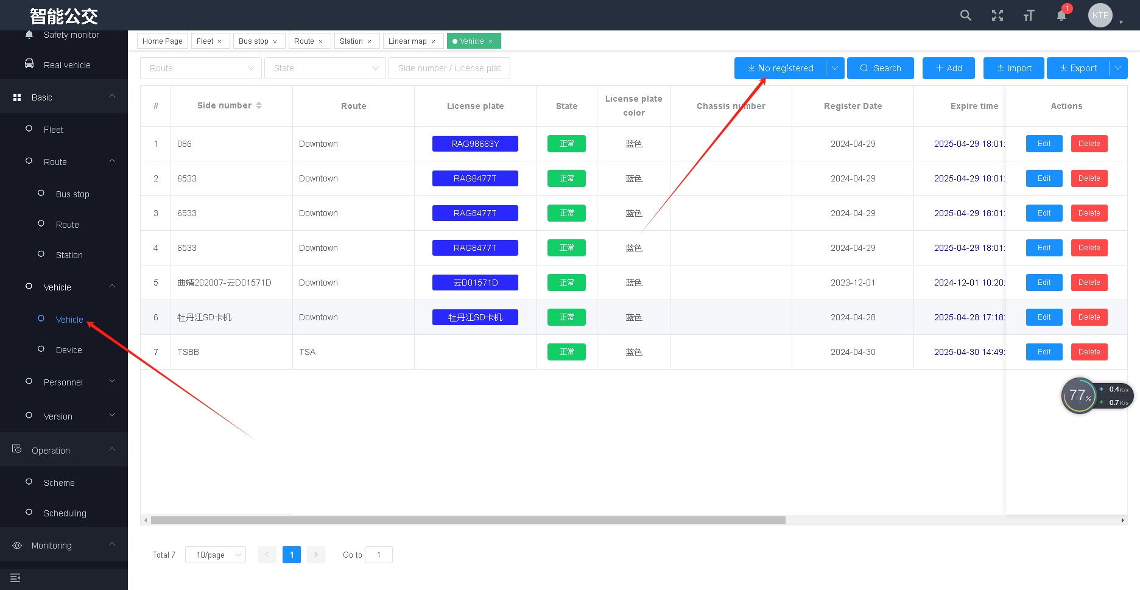Image resolution: width=1140 pixels, height=590 pixels.
Task: Close the Linear map tab
Action: (434, 41)
